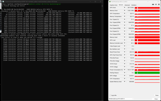Screen dimensions: 161x101
Task: Open the GPU-Z hamburger menu icon
Action: pyautogui.click(x=159, y=4)
